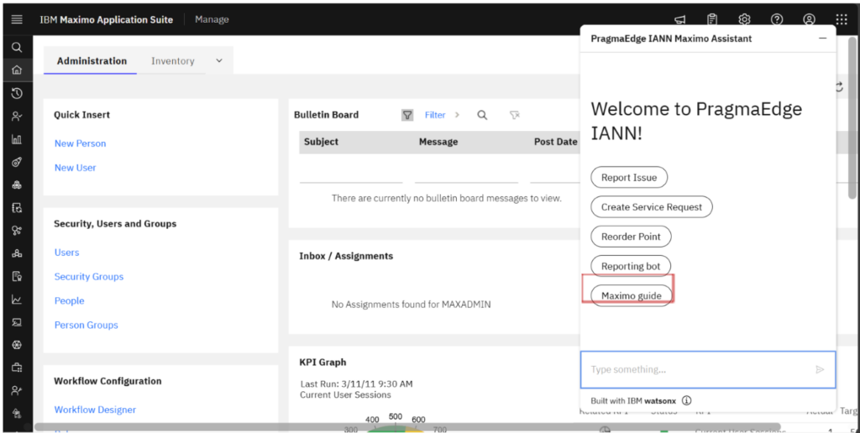Go to Home via sidebar house icon
The width and height of the screenshot is (860, 433).
[x=17, y=70]
